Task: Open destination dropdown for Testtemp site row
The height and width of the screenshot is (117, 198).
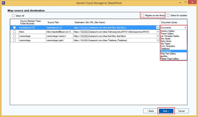Action: [158, 40]
